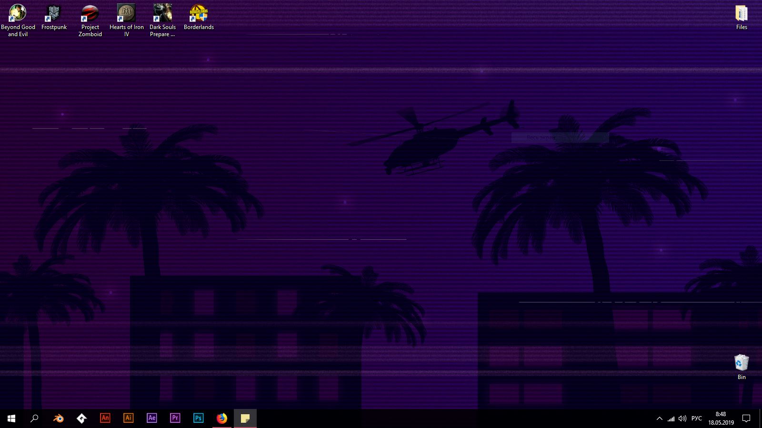Open taskbar search magnifier
The height and width of the screenshot is (428, 762).
click(x=34, y=418)
